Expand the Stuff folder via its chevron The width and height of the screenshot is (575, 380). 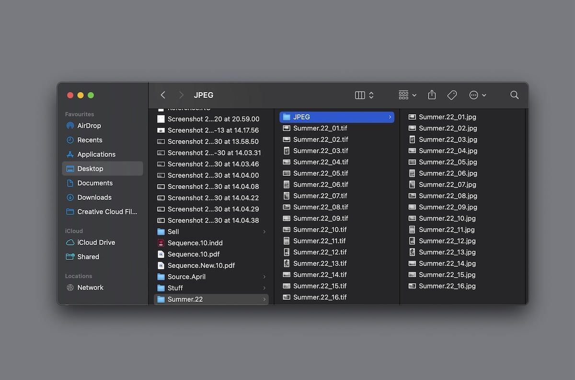(264, 288)
